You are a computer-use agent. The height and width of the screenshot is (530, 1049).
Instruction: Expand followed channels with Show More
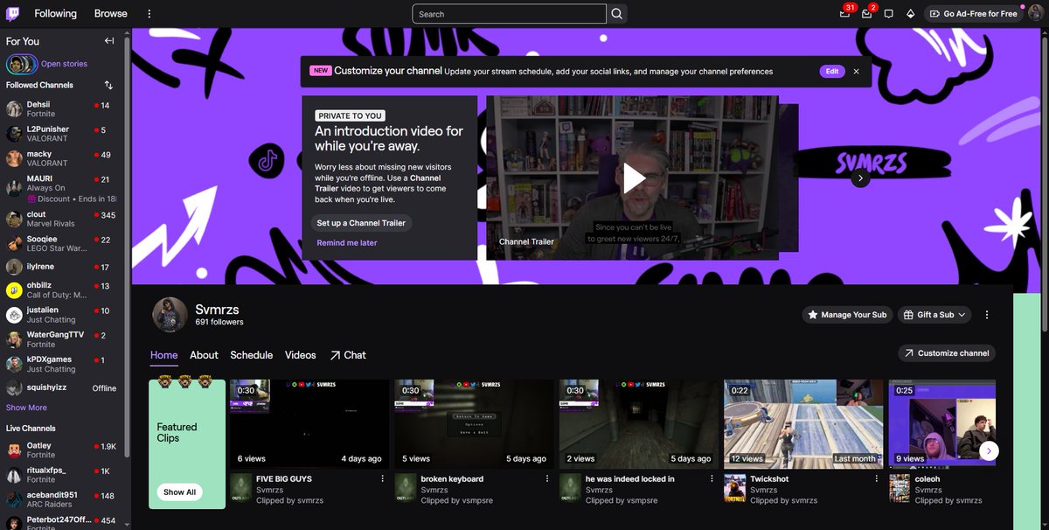(x=26, y=408)
